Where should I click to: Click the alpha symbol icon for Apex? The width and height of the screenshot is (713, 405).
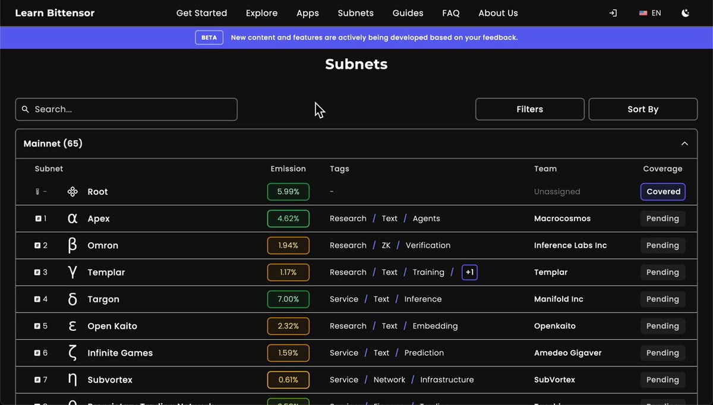(x=72, y=219)
